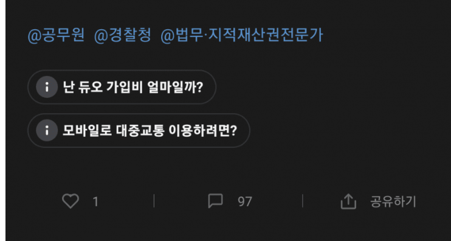This screenshot has height=241, width=451.
Task: Click the like count showing 1
Action: (x=95, y=201)
